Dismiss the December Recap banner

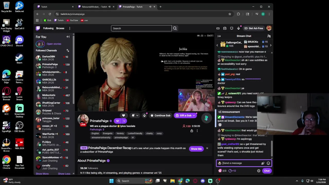207,148
